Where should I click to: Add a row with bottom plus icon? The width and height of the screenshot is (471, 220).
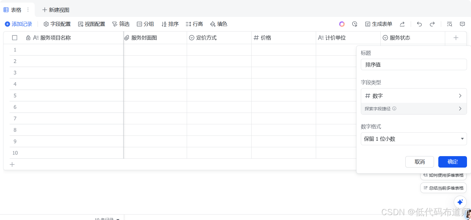12,164
